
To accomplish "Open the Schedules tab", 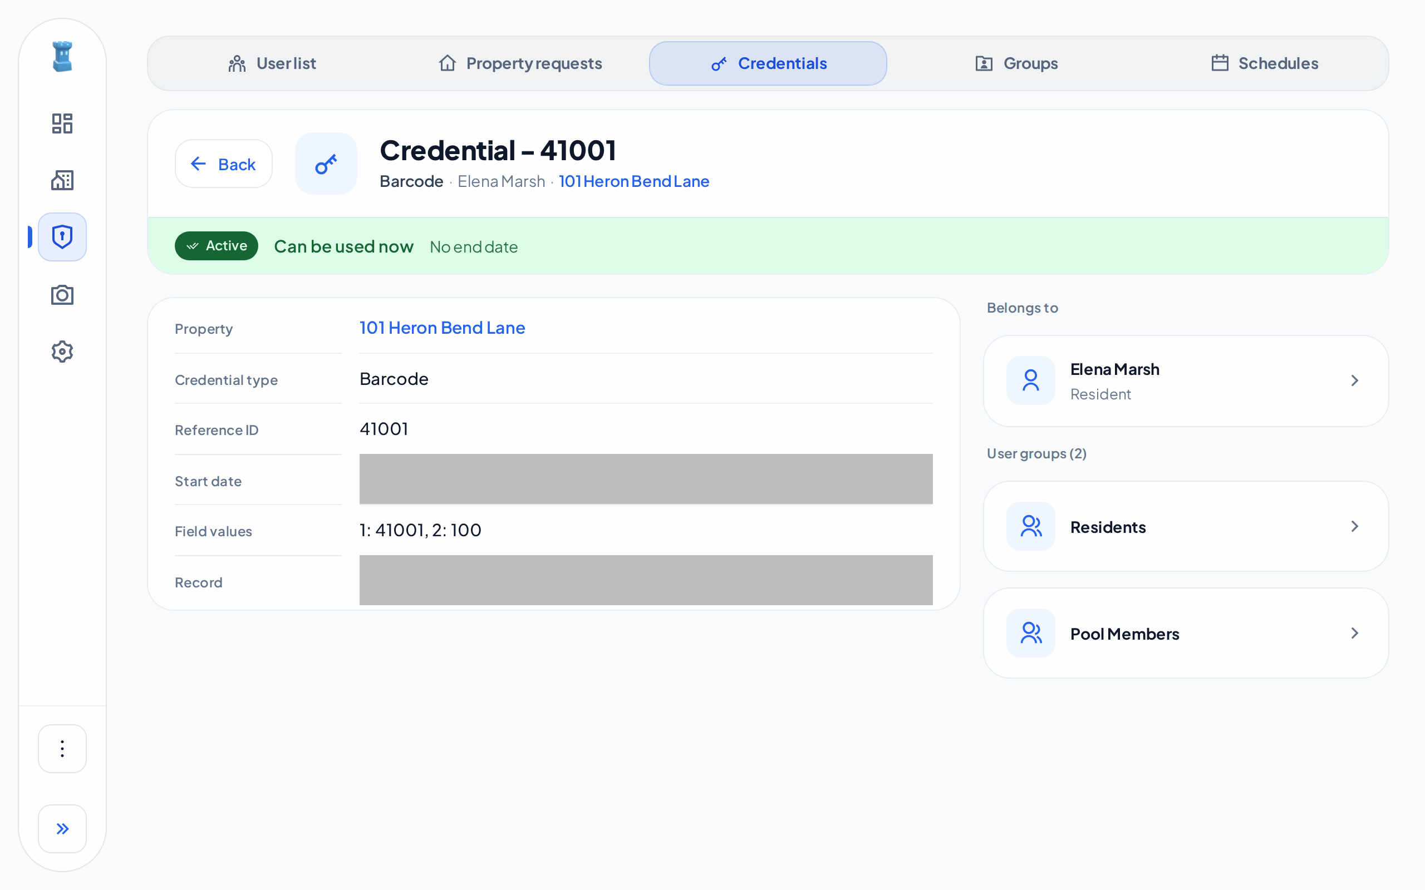I will pyautogui.click(x=1265, y=63).
